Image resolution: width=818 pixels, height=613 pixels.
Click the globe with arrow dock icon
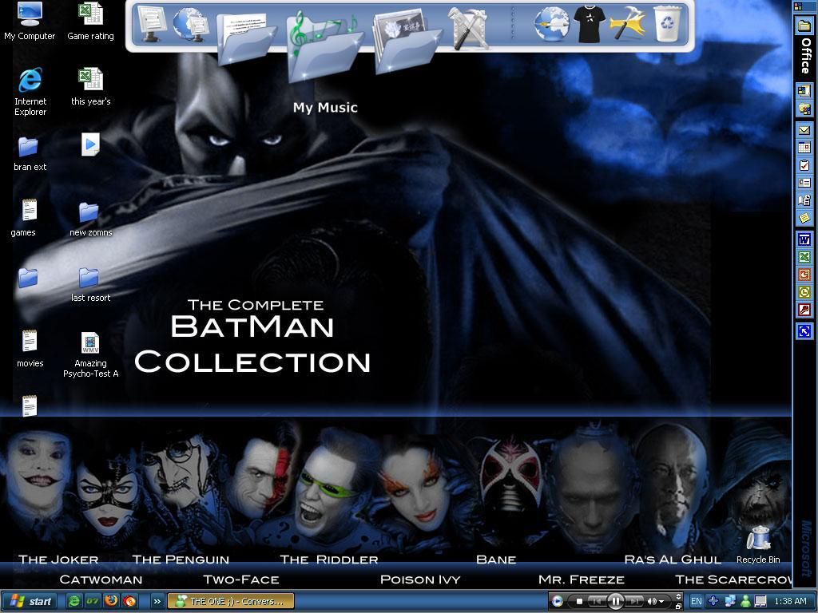551,23
